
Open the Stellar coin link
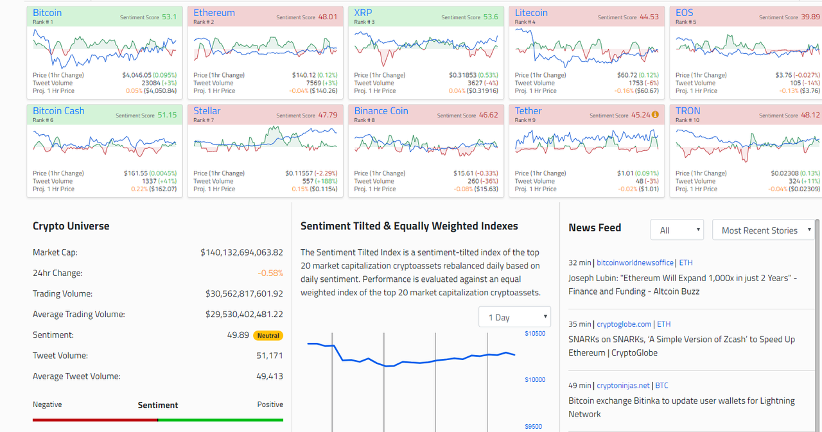tap(207, 111)
